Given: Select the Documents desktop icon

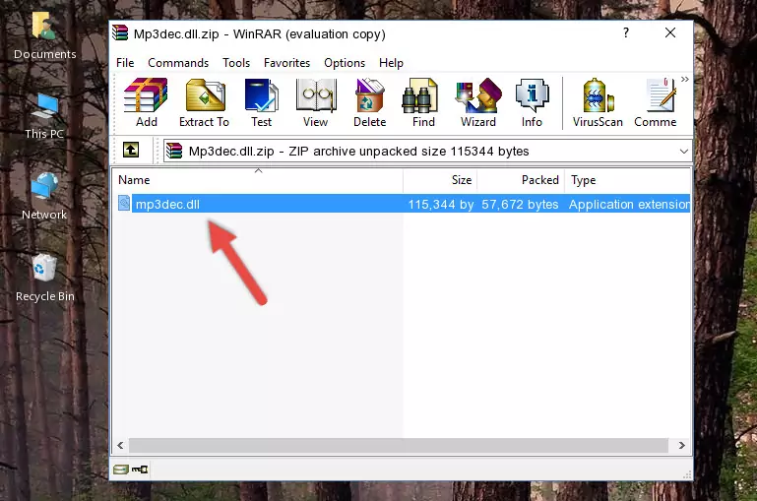Looking at the screenshot, I should click(44, 36).
